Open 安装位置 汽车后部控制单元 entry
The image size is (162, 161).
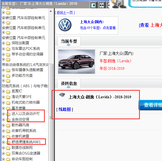23,18
